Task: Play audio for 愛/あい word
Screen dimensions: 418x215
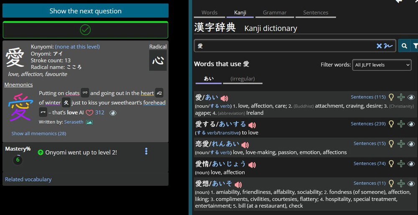Action: (x=224, y=98)
